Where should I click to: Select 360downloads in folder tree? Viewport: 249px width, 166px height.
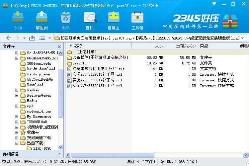[39, 63]
